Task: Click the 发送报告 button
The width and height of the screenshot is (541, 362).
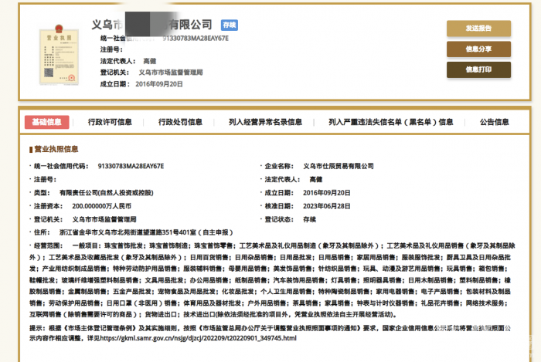Action: coord(478,29)
